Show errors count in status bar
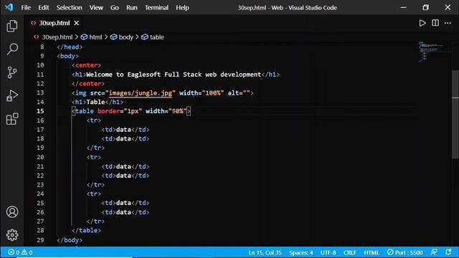Viewport: 459px width, 258px height. [x=14, y=252]
